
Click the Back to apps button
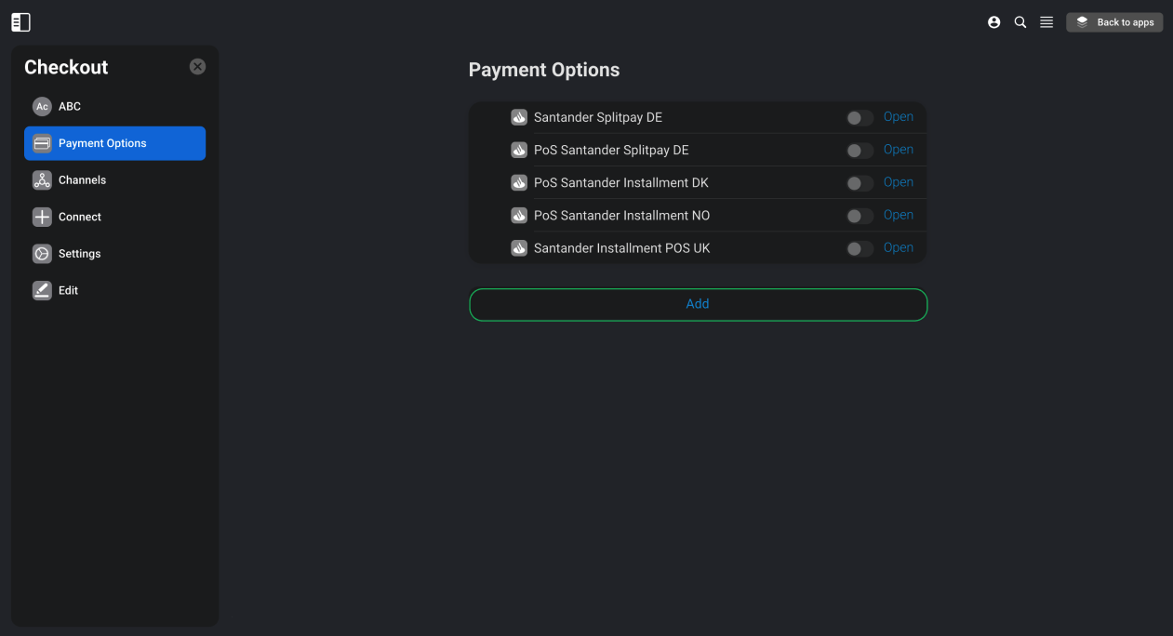click(x=1114, y=22)
